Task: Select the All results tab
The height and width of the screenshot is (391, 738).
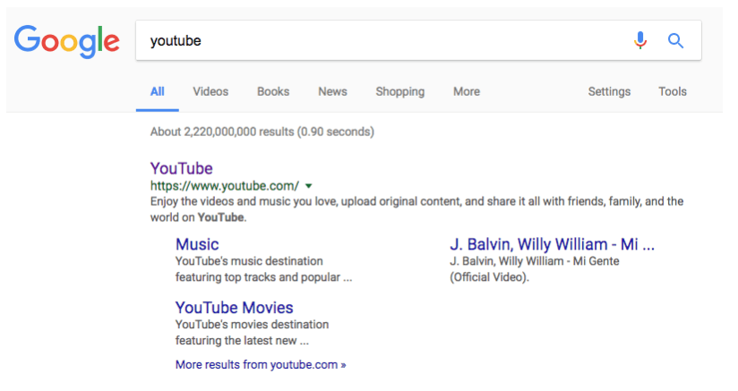Action: click(x=158, y=91)
